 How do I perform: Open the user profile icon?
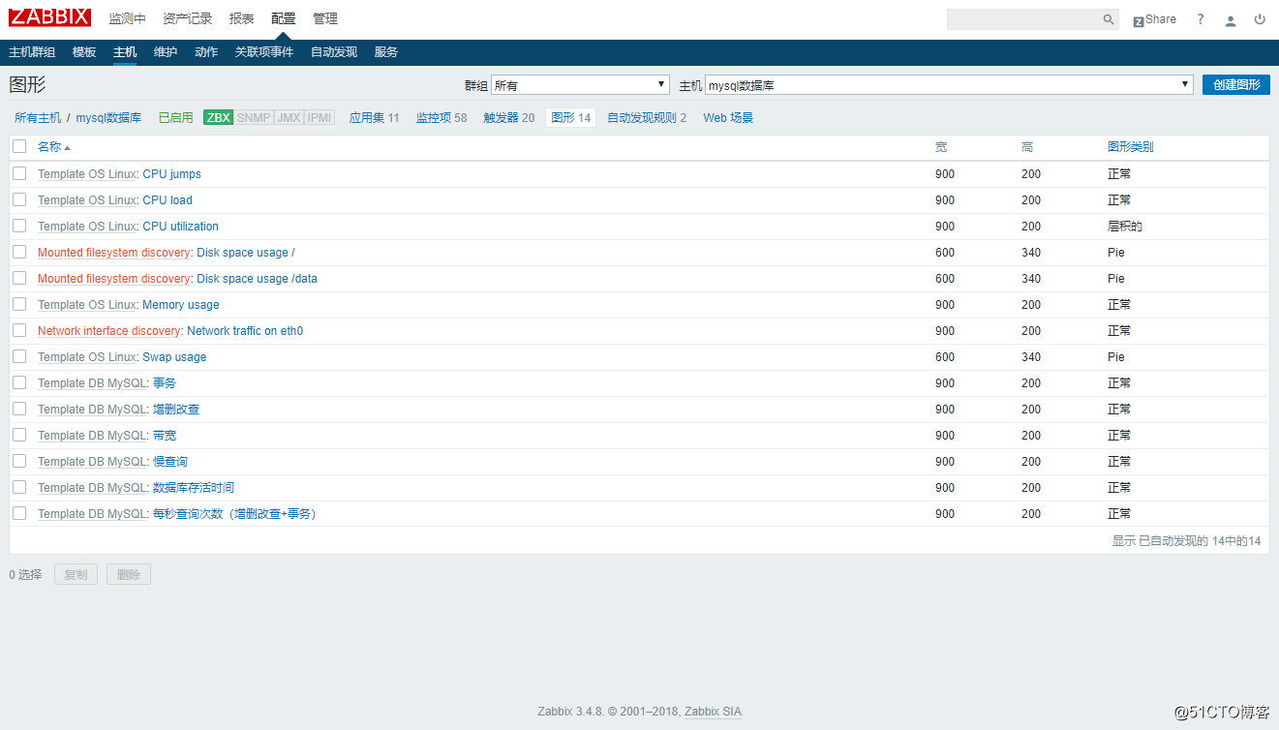1231,19
